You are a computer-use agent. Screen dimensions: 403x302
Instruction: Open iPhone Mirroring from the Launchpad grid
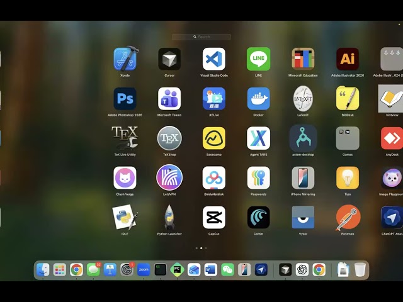click(x=303, y=177)
